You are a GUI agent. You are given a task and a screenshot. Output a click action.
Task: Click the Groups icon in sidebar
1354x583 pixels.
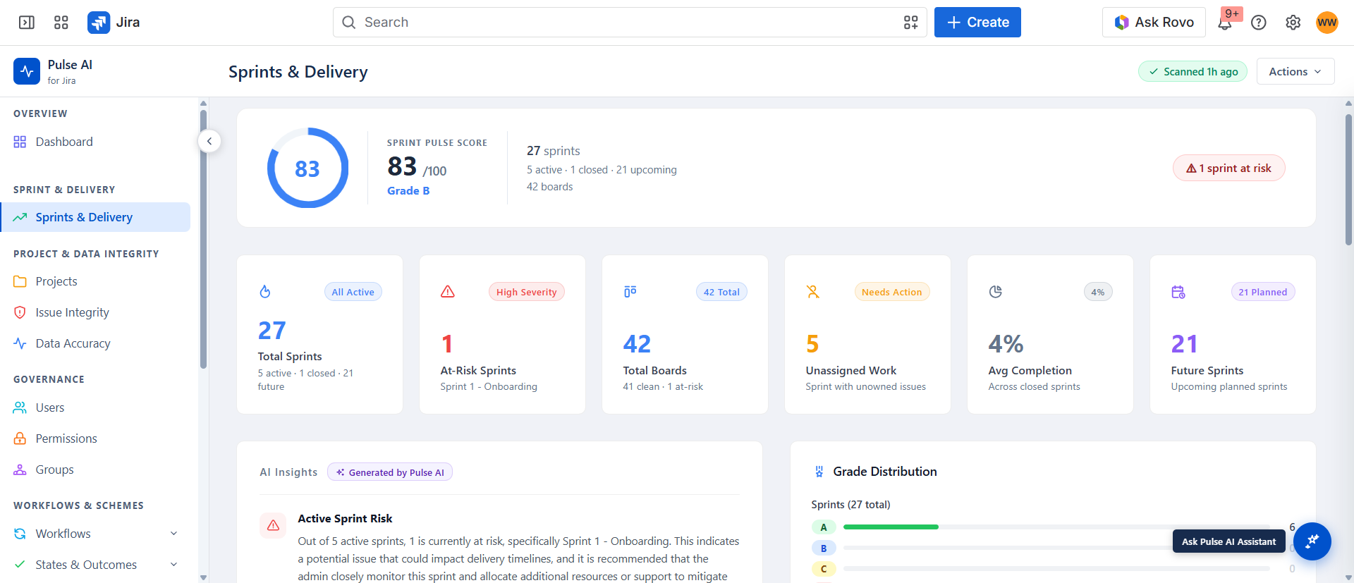20,470
